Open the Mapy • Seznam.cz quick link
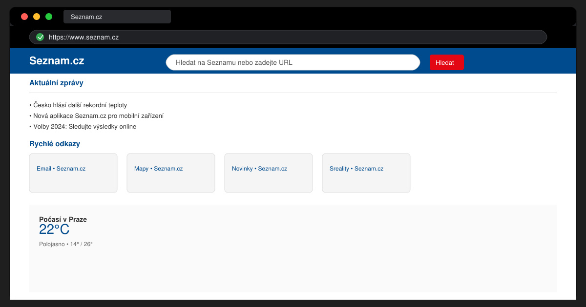 171,173
